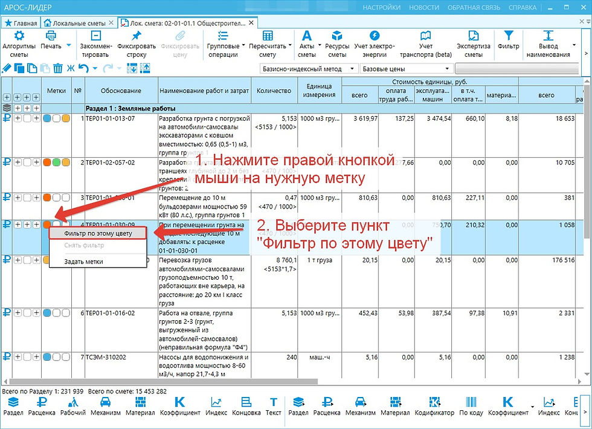The width and height of the screenshot is (592, 429).
Task: Open Групповые операции dropdown arrow
Action: (243, 45)
